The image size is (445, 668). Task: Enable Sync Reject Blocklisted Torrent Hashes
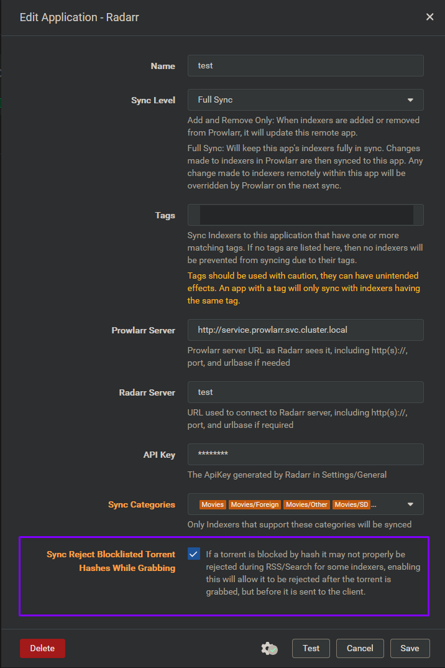(193, 554)
